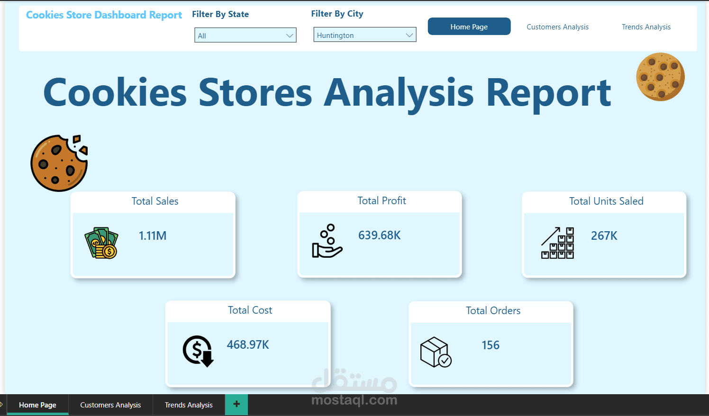Image resolution: width=709 pixels, height=416 pixels.
Task: Click the green plus to add a new page
Action: coord(236,404)
